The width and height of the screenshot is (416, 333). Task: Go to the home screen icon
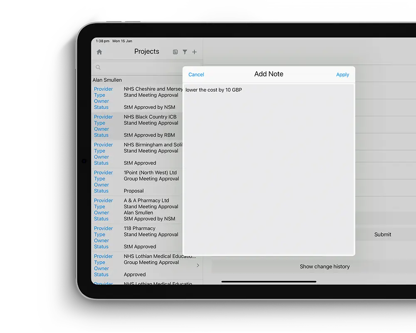tap(99, 52)
